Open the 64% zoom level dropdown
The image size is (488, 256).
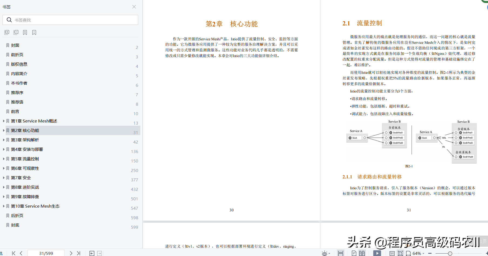coord(419,253)
